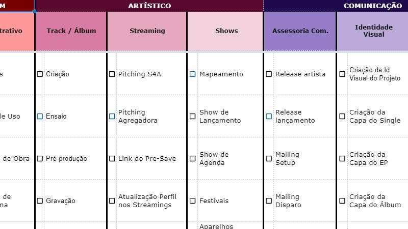Image resolution: width=408 pixels, height=229 pixels.
Task: Toggle the Pitching Agregadora checkbox
Action: (112, 117)
